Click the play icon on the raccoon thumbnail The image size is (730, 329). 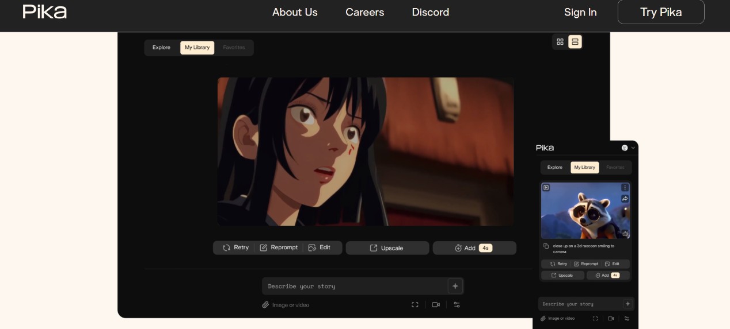546,187
